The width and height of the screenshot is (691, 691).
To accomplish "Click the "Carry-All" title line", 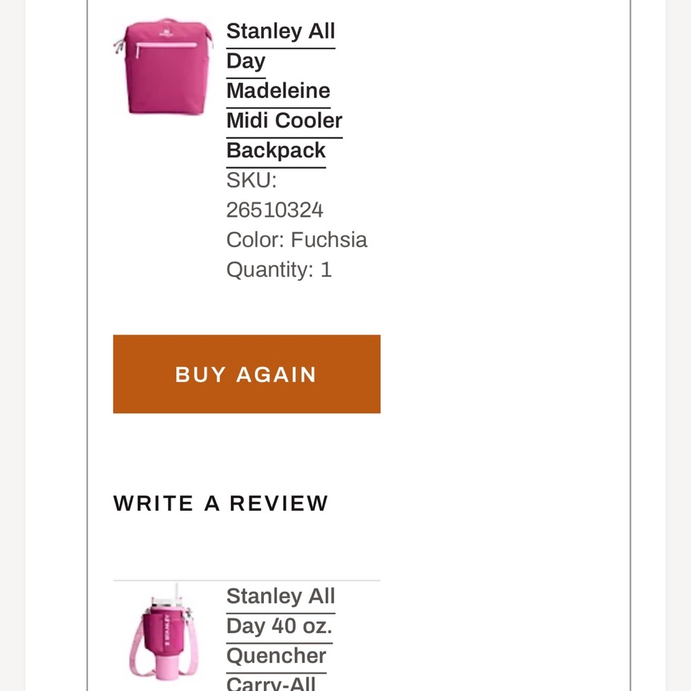I will (271, 683).
